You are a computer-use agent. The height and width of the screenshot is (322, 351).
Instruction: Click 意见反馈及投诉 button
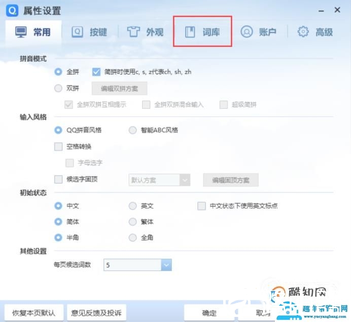tap(96, 313)
